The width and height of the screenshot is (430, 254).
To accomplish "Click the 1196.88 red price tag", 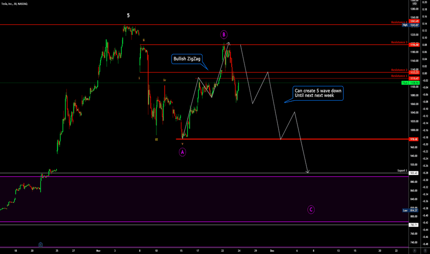I will [414, 45].
